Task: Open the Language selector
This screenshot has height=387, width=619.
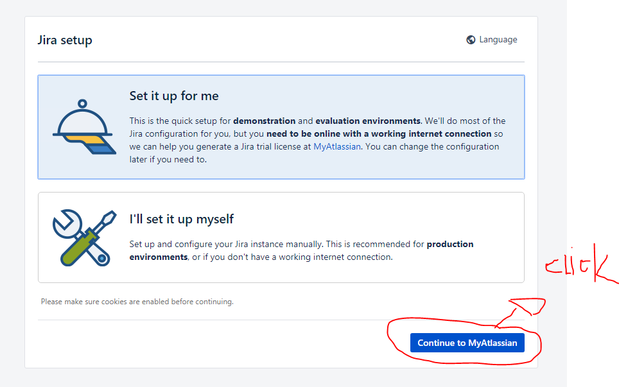Action: pyautogui.click(x=491, y=39)
